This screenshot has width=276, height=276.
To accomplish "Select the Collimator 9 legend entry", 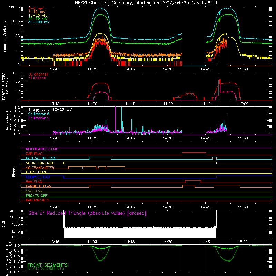I will pos(39,118).
